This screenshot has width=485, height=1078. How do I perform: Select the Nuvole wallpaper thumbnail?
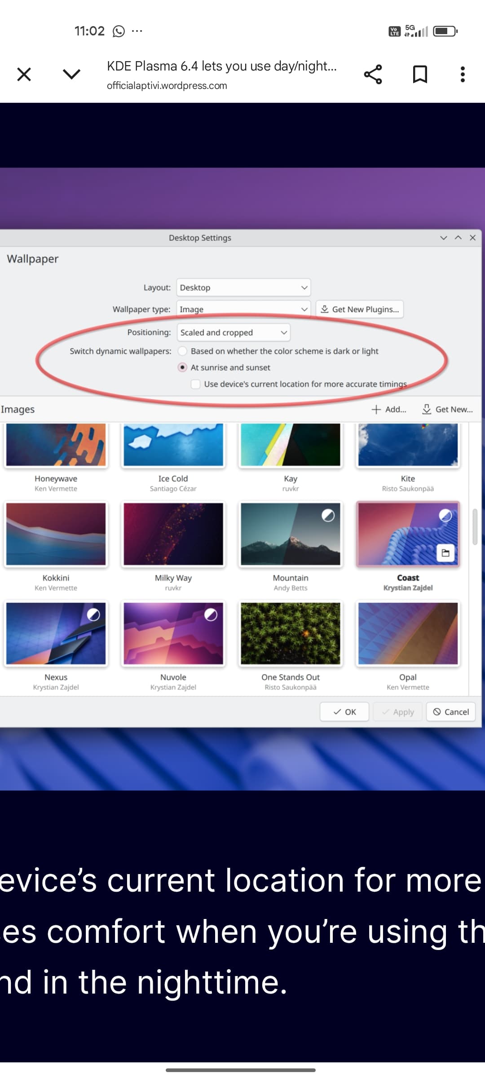point(173,633)
